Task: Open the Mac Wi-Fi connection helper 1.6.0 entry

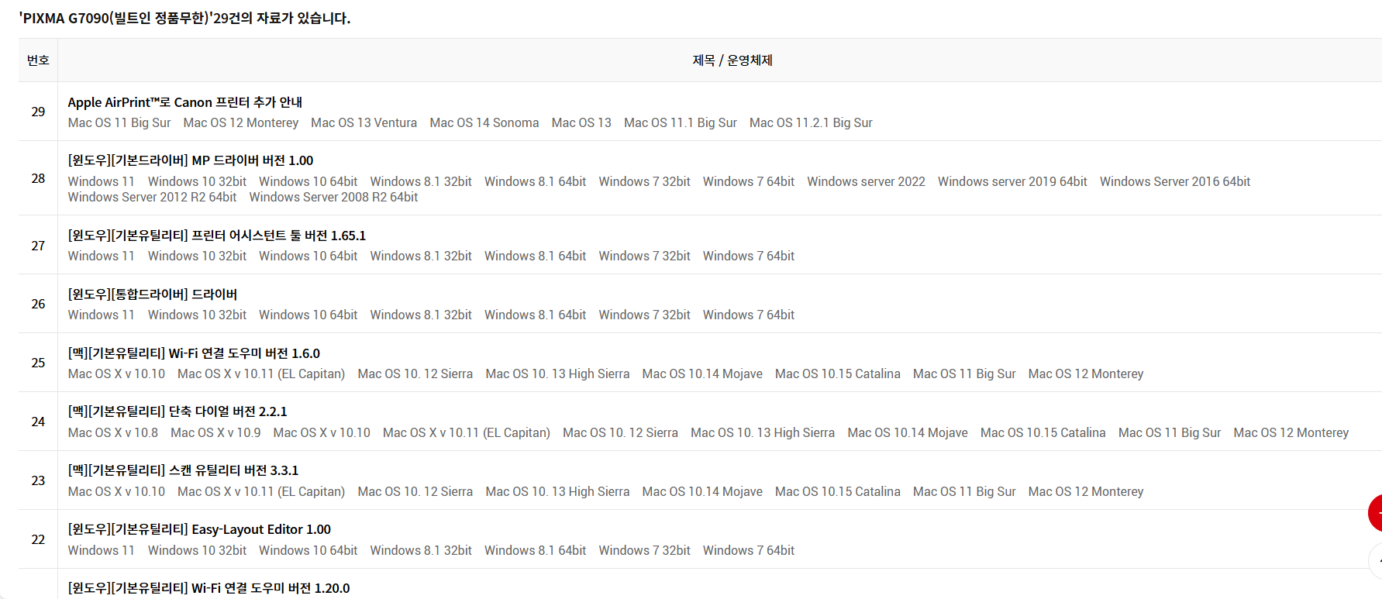Action: point(194,353)
